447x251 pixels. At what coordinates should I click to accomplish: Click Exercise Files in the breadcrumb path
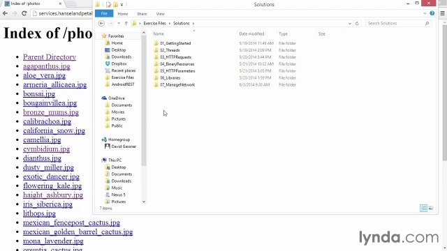click(154, 23)
